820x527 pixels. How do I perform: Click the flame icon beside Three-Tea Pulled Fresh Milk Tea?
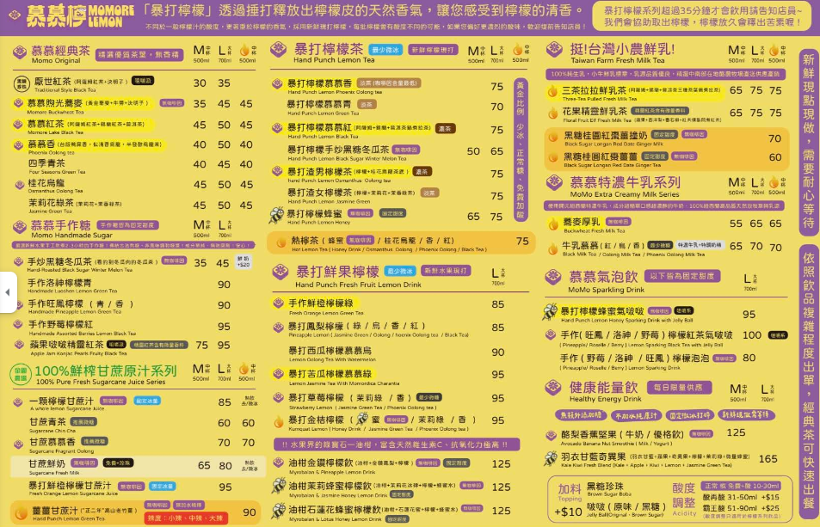click(552, 91)
